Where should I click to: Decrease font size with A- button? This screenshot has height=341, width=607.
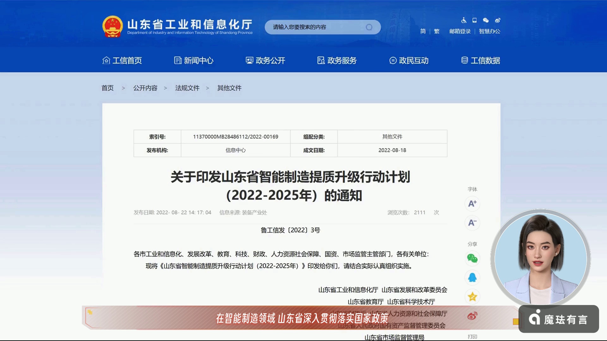pos(472,223)
